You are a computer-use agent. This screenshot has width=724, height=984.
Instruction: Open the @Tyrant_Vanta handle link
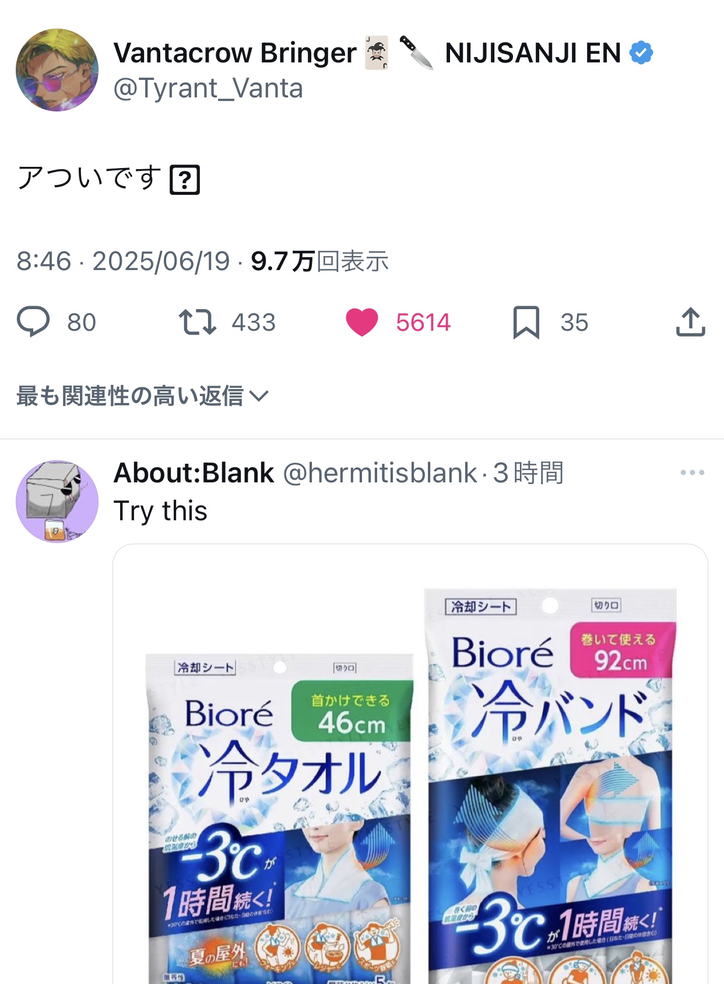click(x=208, y=89)
